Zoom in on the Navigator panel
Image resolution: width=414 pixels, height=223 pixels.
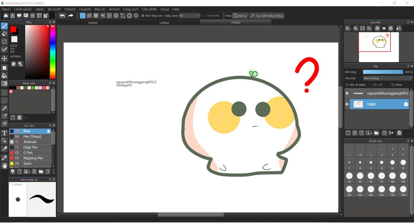point(356,28)
